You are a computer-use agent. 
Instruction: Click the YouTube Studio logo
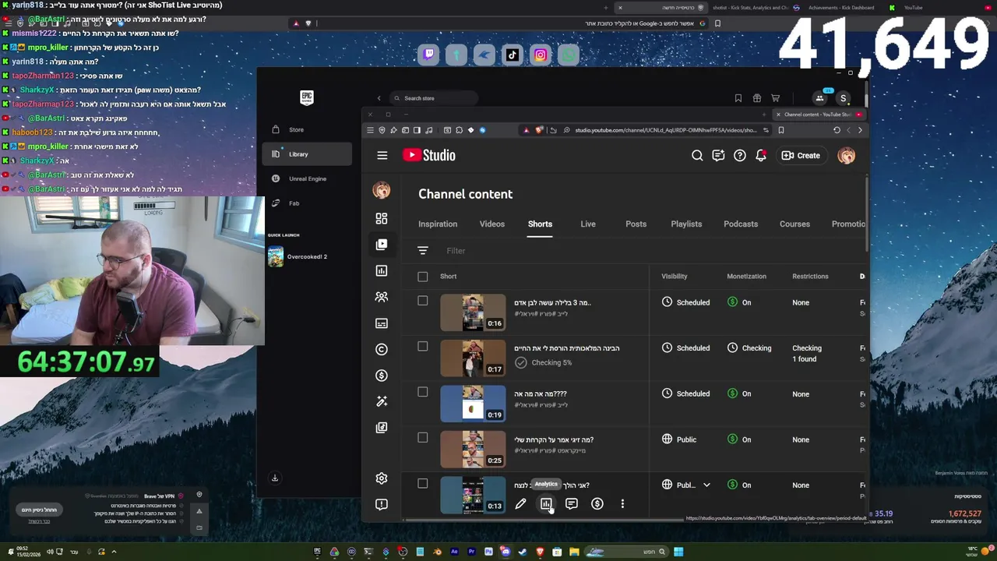pyautogui.click(x=429, y=155)
